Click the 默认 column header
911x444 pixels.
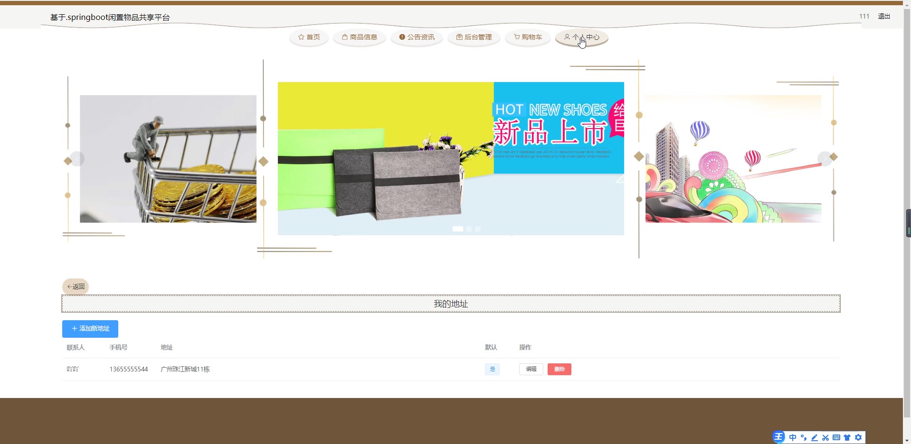[x=491, y=347]
